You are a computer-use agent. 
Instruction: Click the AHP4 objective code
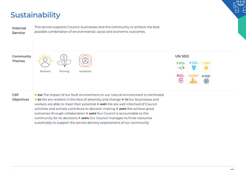pos(85,118)
